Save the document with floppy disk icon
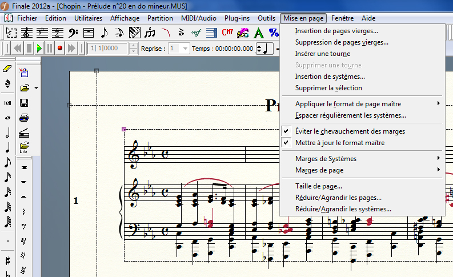This screenshot has height=277, width=453. point(24,103)
